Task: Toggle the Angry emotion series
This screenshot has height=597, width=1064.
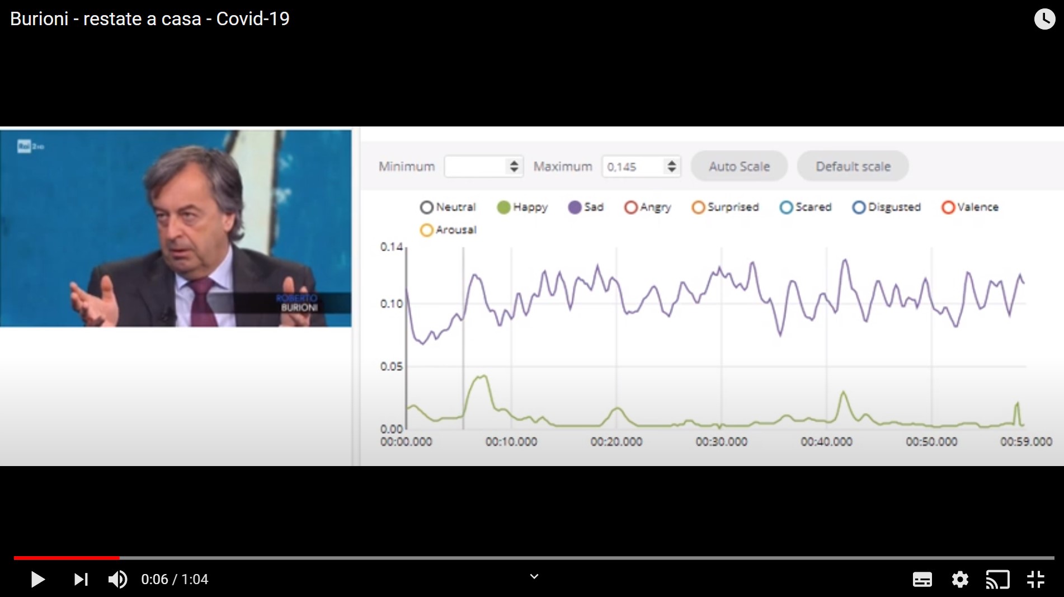Action: coord(647,207)
